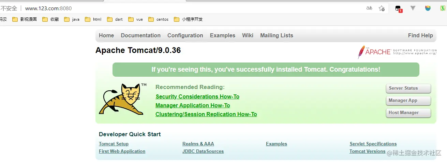Open the Tomcat Setup link
Screen dimensions: 447x162
pos(114,144)
